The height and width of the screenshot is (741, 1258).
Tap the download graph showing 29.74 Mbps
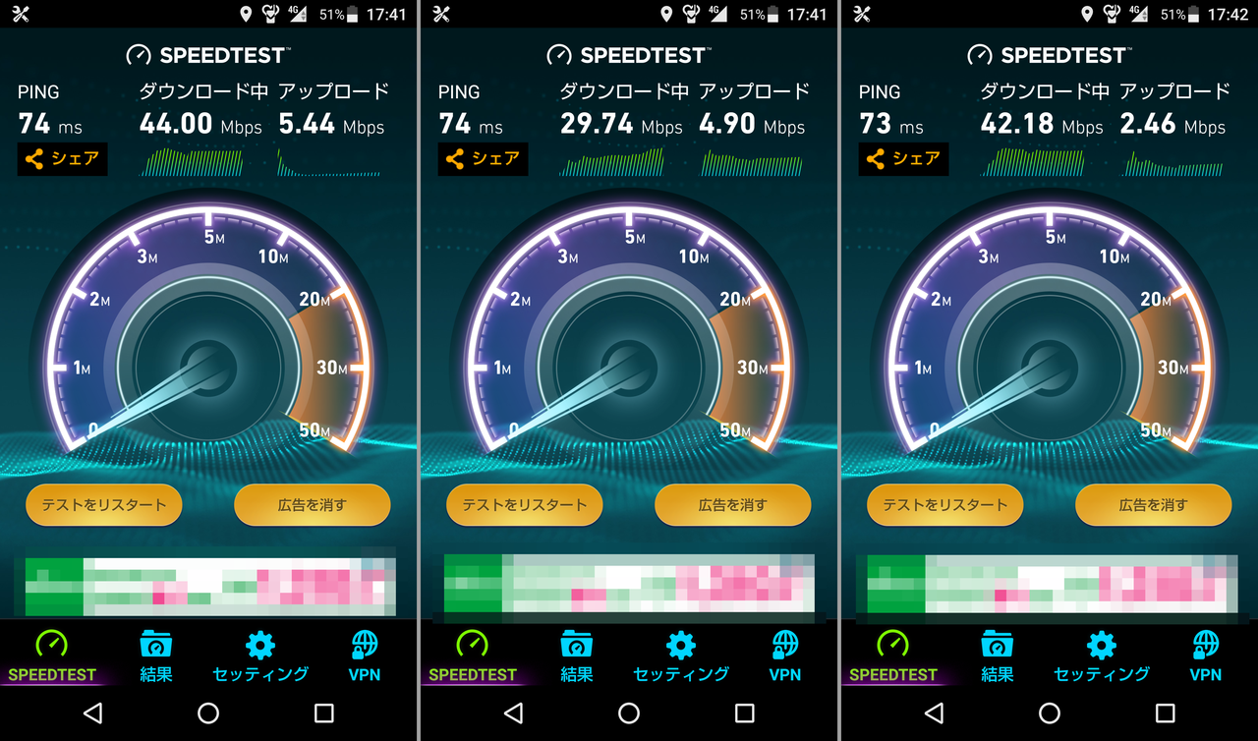click(611, 162)
